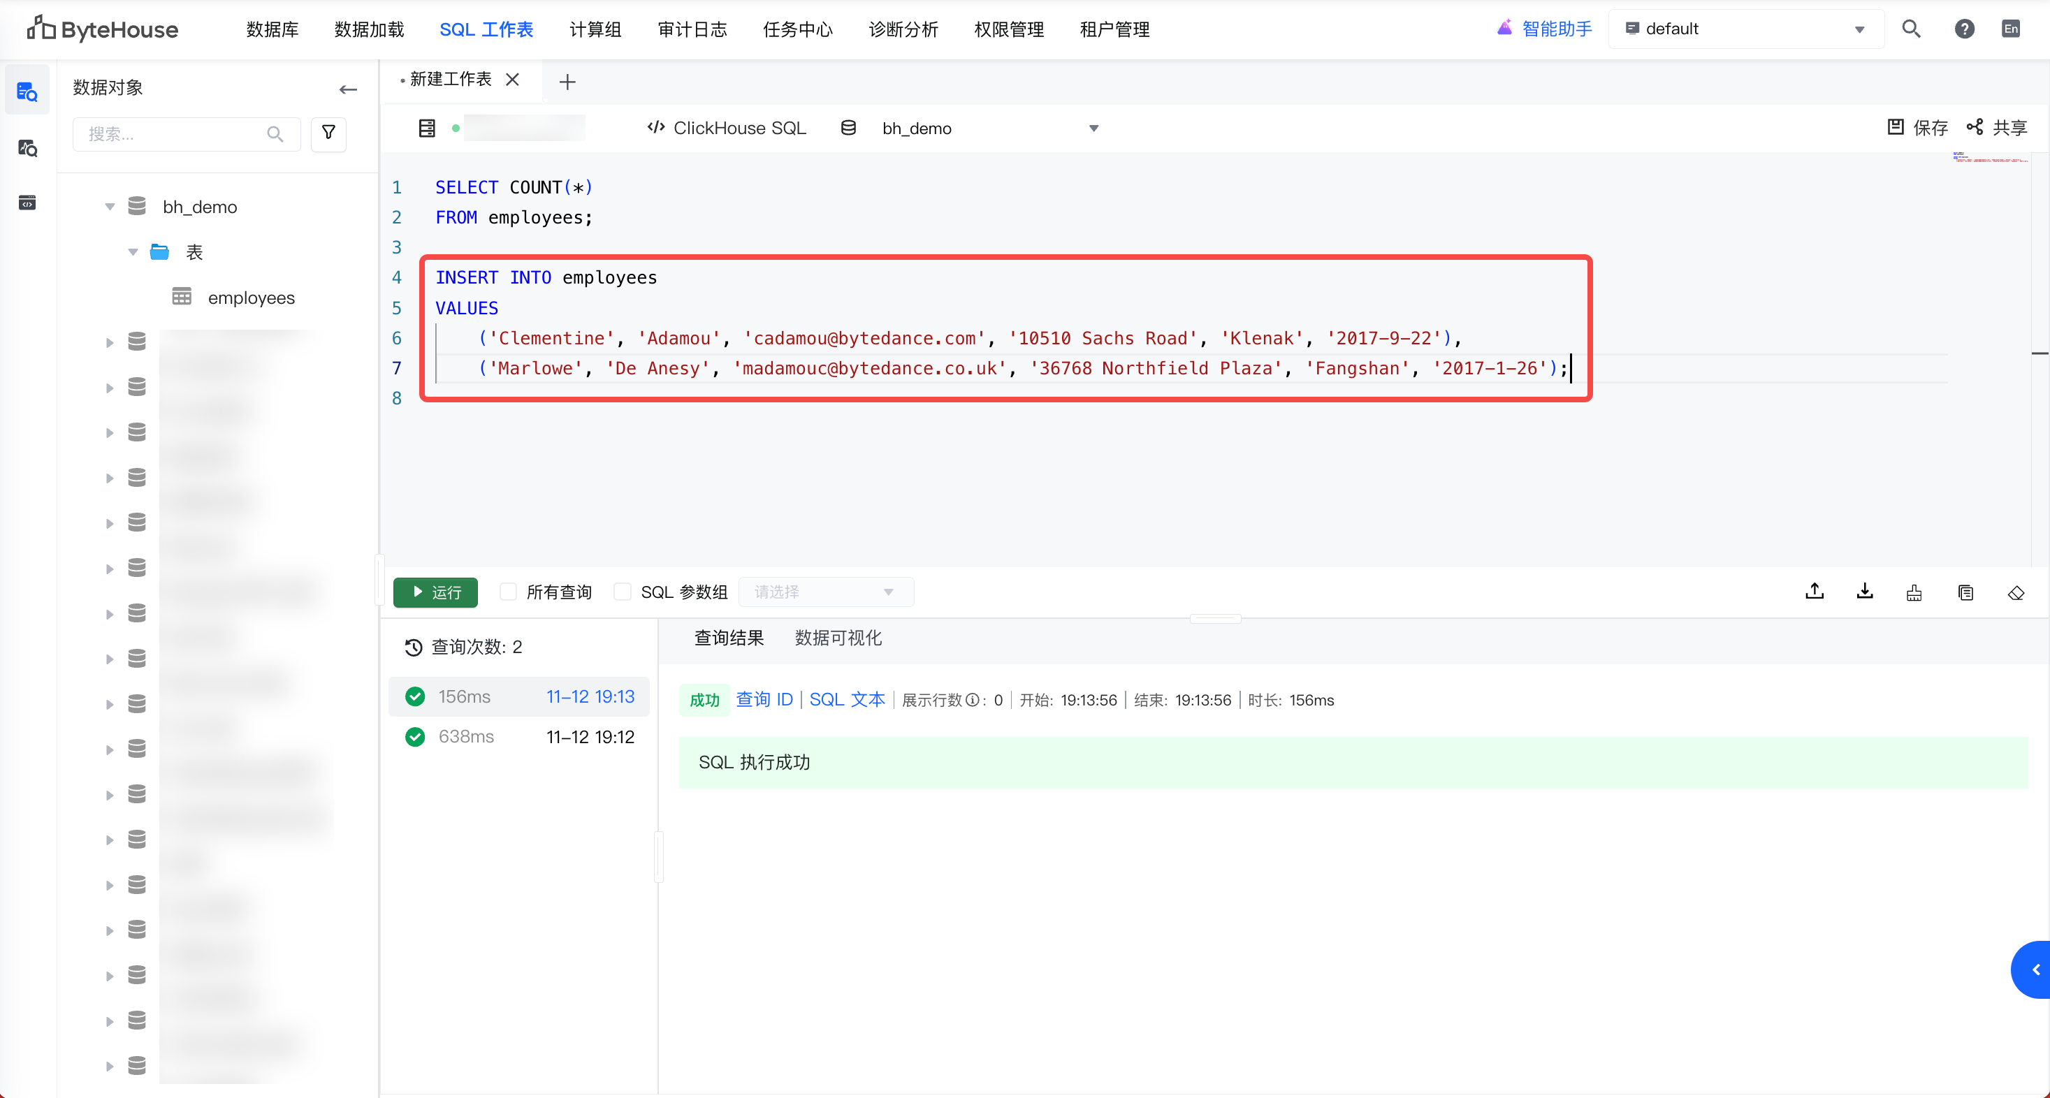Image resolution: width=2050 pixels, height=1098 pixels.
Task: Open the help question mark icon
Action: coord(1964,29)
